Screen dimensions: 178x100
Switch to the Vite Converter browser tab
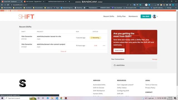(34, 2)
